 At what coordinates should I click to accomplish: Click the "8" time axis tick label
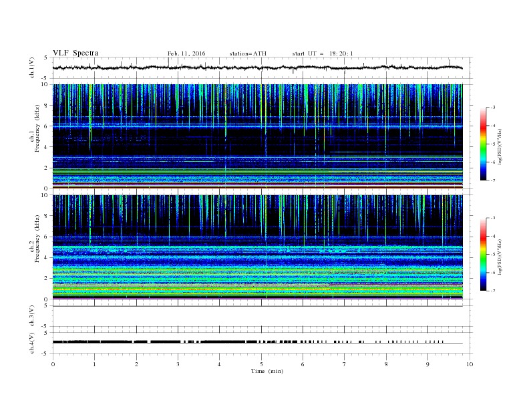(386, 364)
